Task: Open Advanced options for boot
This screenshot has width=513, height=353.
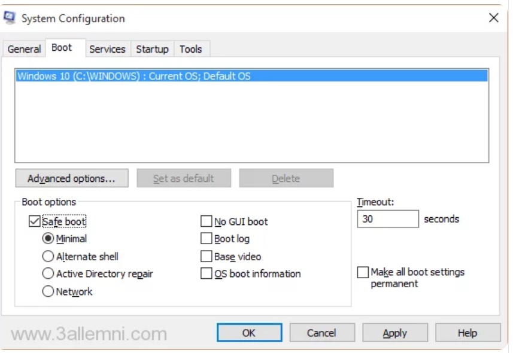Action: click(x=71, y=178)
